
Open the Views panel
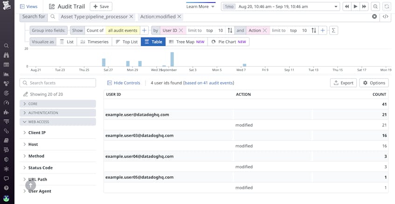point(28,7)
